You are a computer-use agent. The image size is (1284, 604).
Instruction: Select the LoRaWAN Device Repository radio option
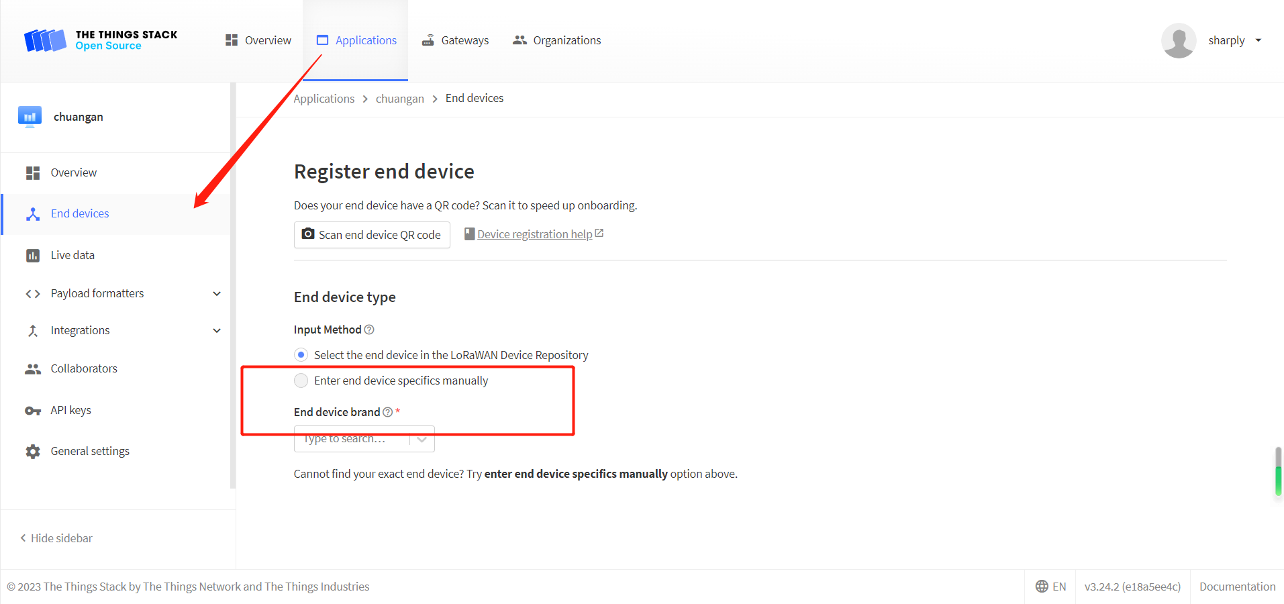click(x=301, y=355)
